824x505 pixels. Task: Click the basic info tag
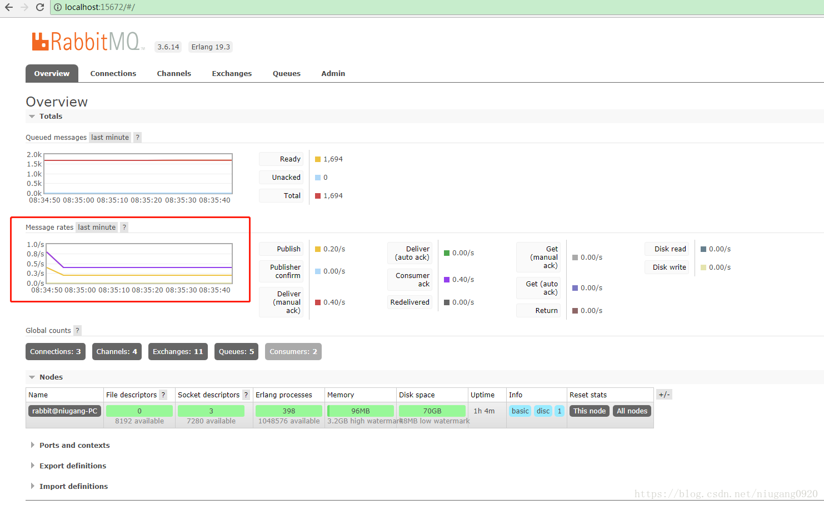520,411
